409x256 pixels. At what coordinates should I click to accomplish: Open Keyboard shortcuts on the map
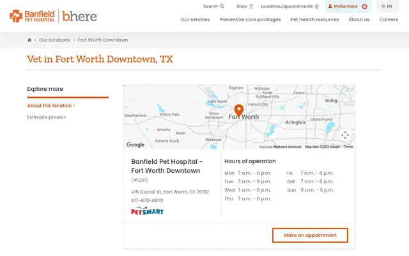(x=287, y=147)
